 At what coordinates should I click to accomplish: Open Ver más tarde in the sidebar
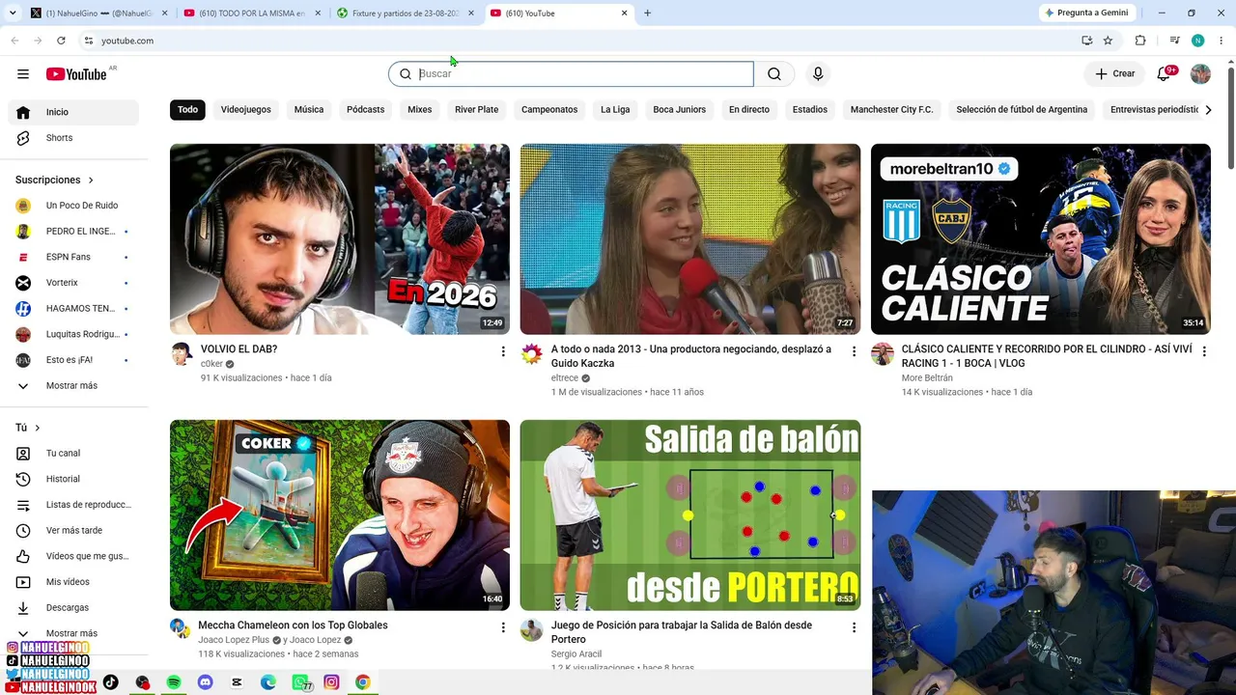(x=73, y=531)
